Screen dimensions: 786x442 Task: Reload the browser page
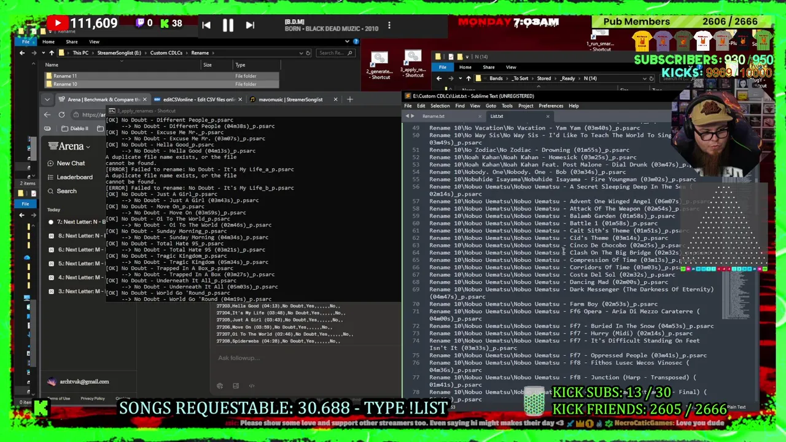(61, 115)
